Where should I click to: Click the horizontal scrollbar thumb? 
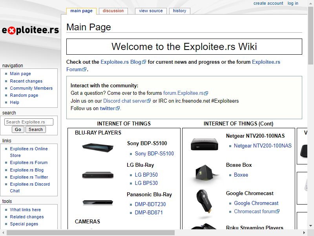[x=91, y=233]
